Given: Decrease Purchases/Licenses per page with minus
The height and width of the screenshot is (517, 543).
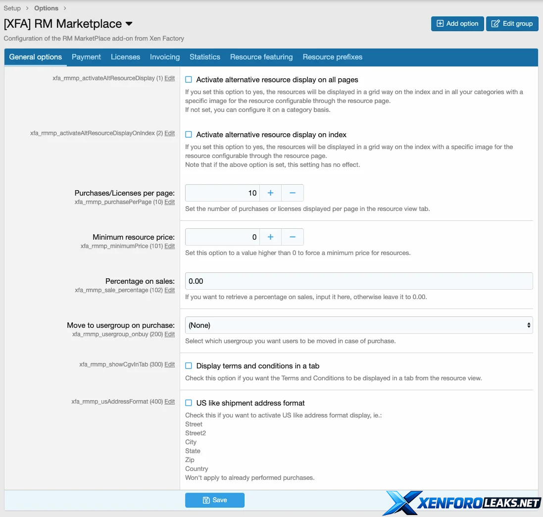Looking at the screenshot, I should pos(293,193).
